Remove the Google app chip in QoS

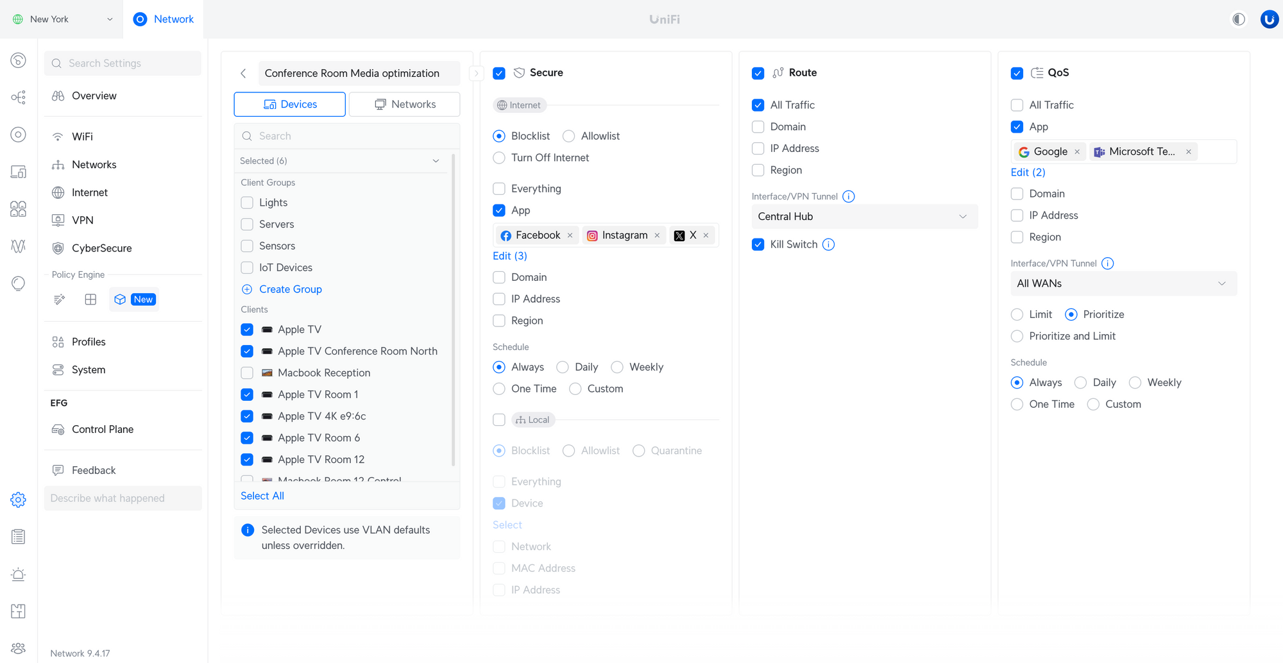(x=1077, y=152)
